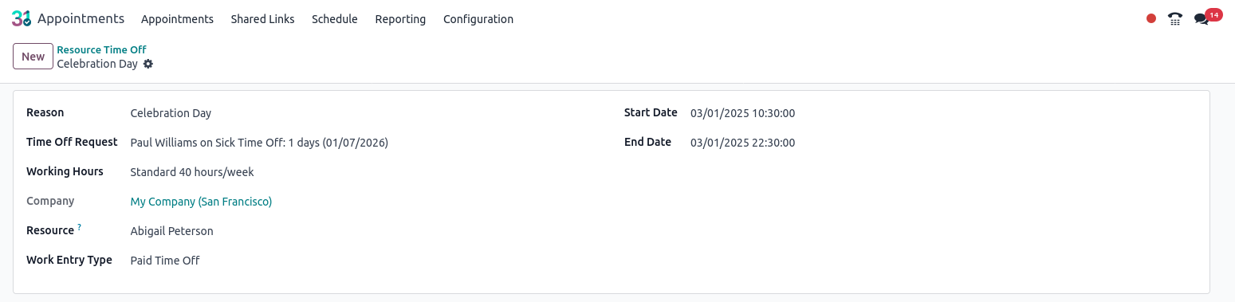This screenshot has height=302, width=1235.
Task: Expand the Schedule menu
Action: [335, 19]
